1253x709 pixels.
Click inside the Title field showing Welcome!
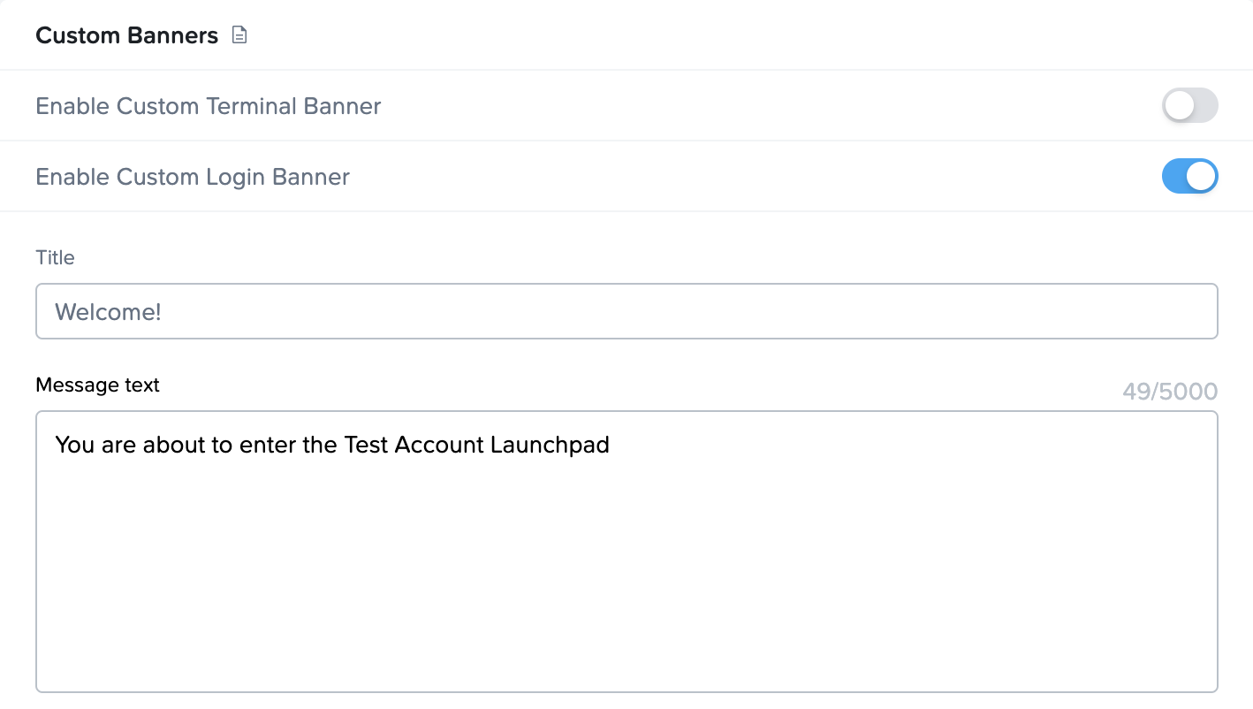pyautogui.click(x=353, y=311)
